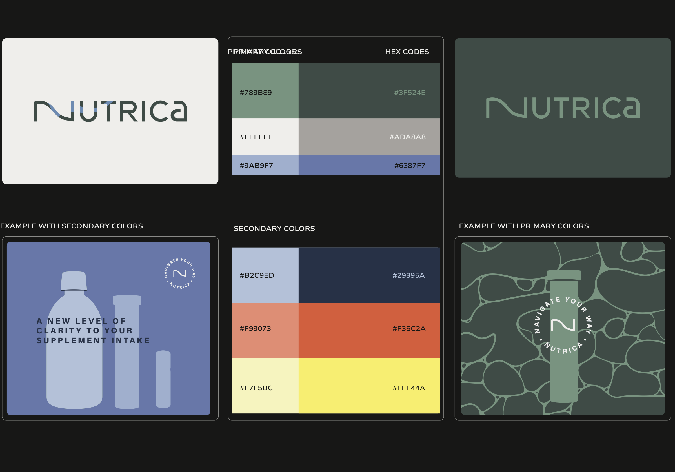
Task: Click the #F99073 salmon swatch
Action: pyautogui.click(x=265, y=330)
